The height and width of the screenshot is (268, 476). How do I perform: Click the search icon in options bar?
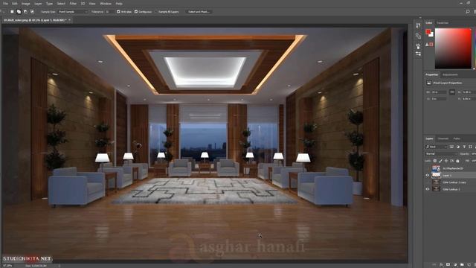(468, 12)
